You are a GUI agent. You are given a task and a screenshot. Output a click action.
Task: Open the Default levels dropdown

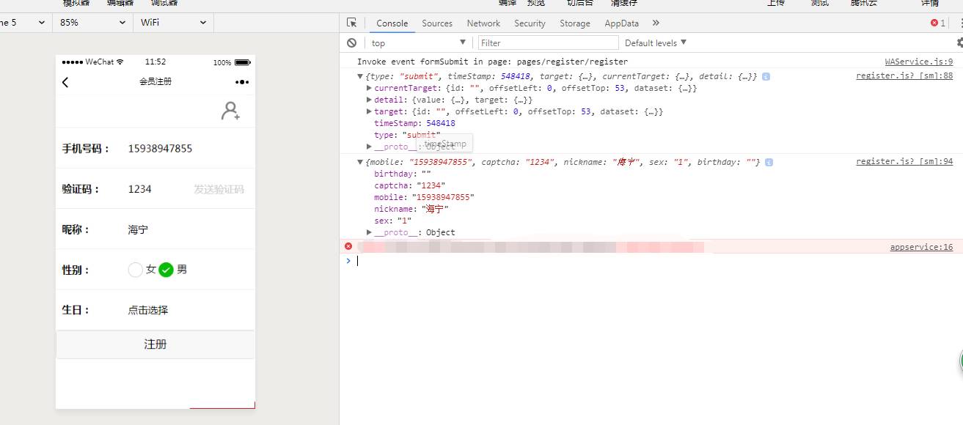656,43
